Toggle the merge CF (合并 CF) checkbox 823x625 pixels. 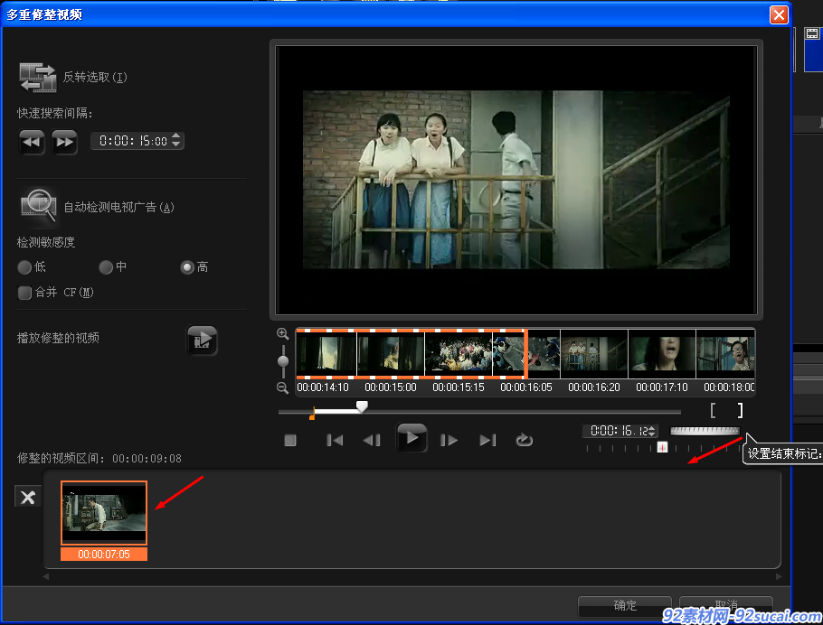24,293
